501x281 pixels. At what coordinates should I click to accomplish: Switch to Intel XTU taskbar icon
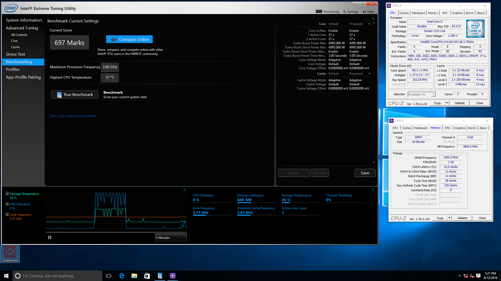(160, 276)
